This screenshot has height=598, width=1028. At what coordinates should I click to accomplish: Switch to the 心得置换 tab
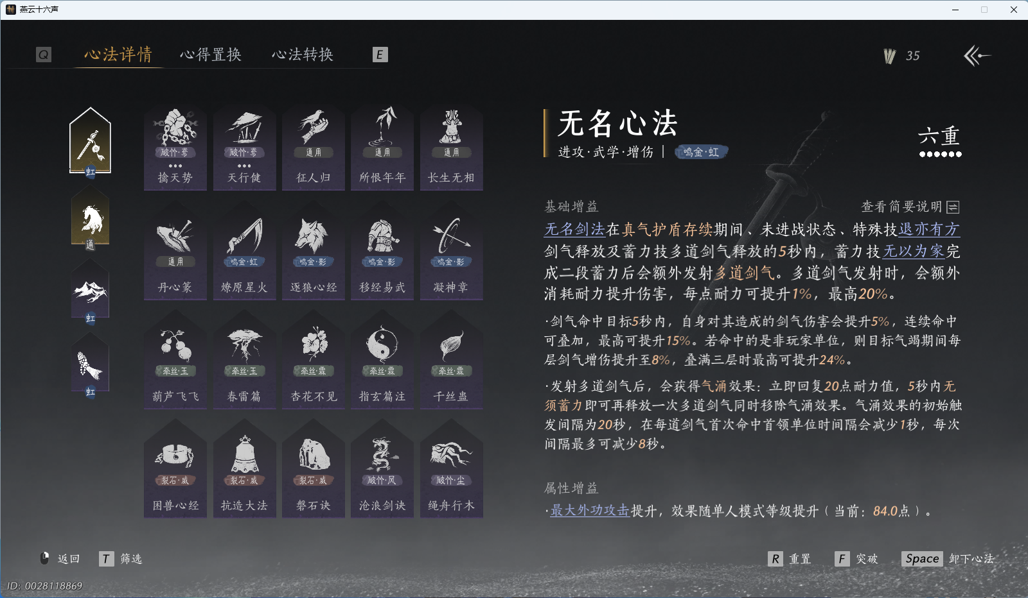(x=212, y=55)
